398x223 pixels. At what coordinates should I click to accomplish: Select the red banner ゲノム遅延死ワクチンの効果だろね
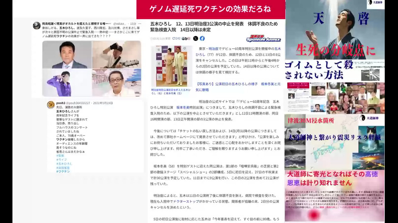[211, 9]
